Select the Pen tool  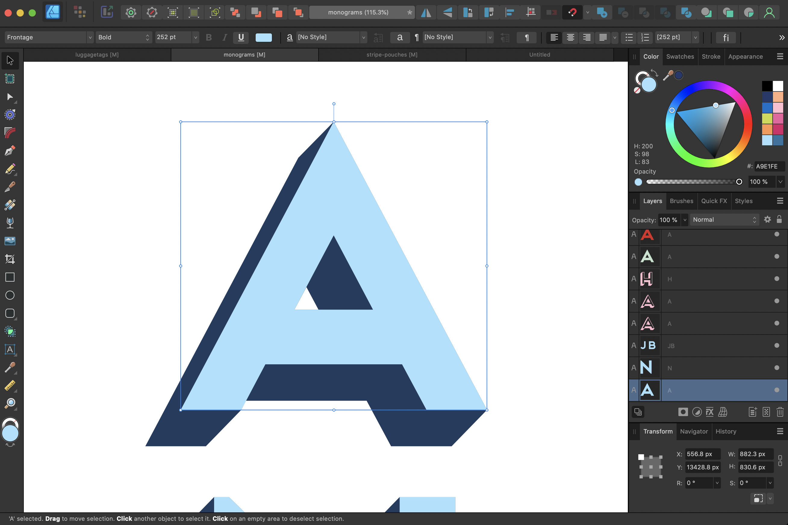click(10, 151)
